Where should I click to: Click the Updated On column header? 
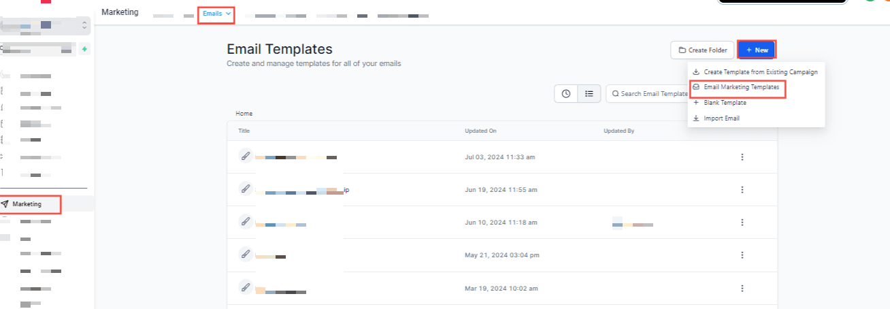[480, 131]
